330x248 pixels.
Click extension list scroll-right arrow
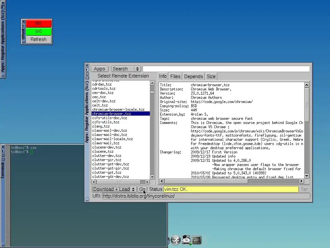pos(147,182)
